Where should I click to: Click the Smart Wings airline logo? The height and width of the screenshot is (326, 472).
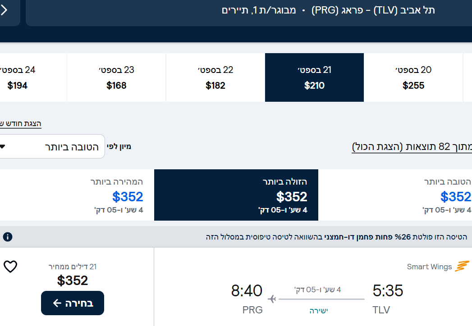tap(462, 266)
